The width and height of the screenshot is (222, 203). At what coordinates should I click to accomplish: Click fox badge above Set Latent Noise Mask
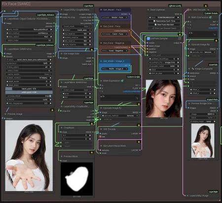[x=139, y=142]
